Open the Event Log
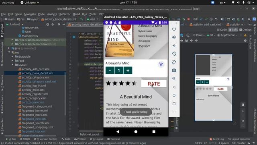This screenshot has height=145, width=257. [216, 139]
